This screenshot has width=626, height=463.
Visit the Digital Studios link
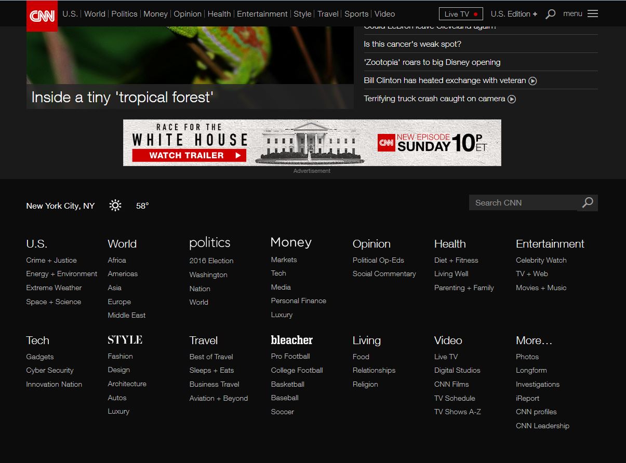[x=457, y=370]
